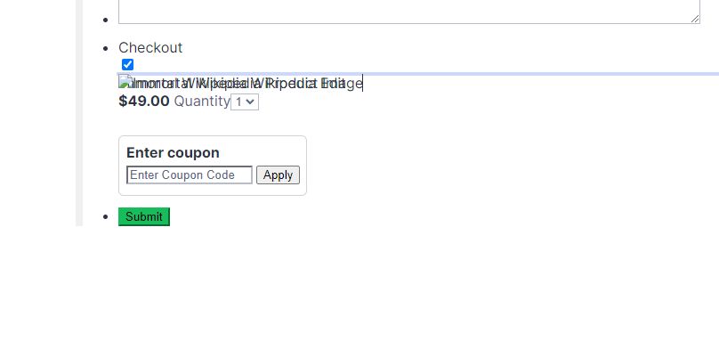Click the Enter Coupon Code field

[x=190, y=175]
